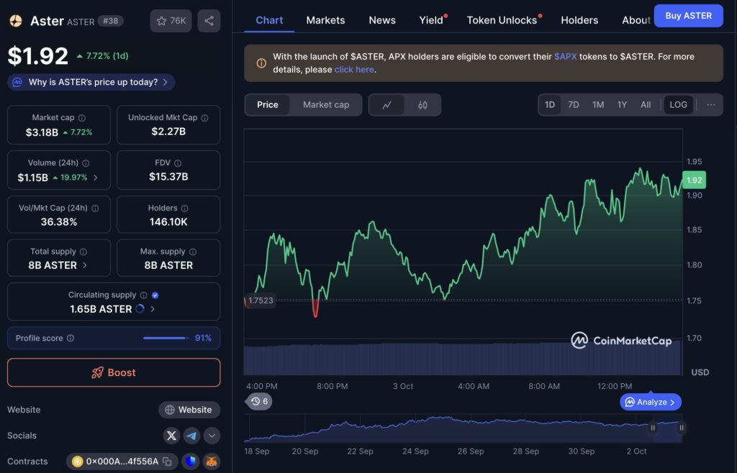Click the Boost button
The image size is (737, 473).
[x=113, y=372]
